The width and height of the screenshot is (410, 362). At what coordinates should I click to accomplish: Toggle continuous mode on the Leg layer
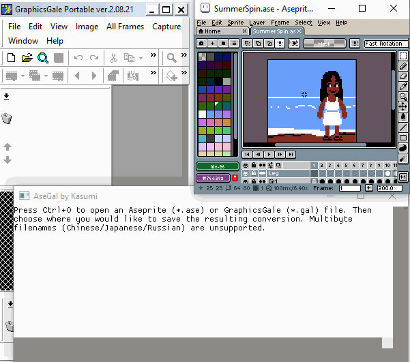(262, 173)
